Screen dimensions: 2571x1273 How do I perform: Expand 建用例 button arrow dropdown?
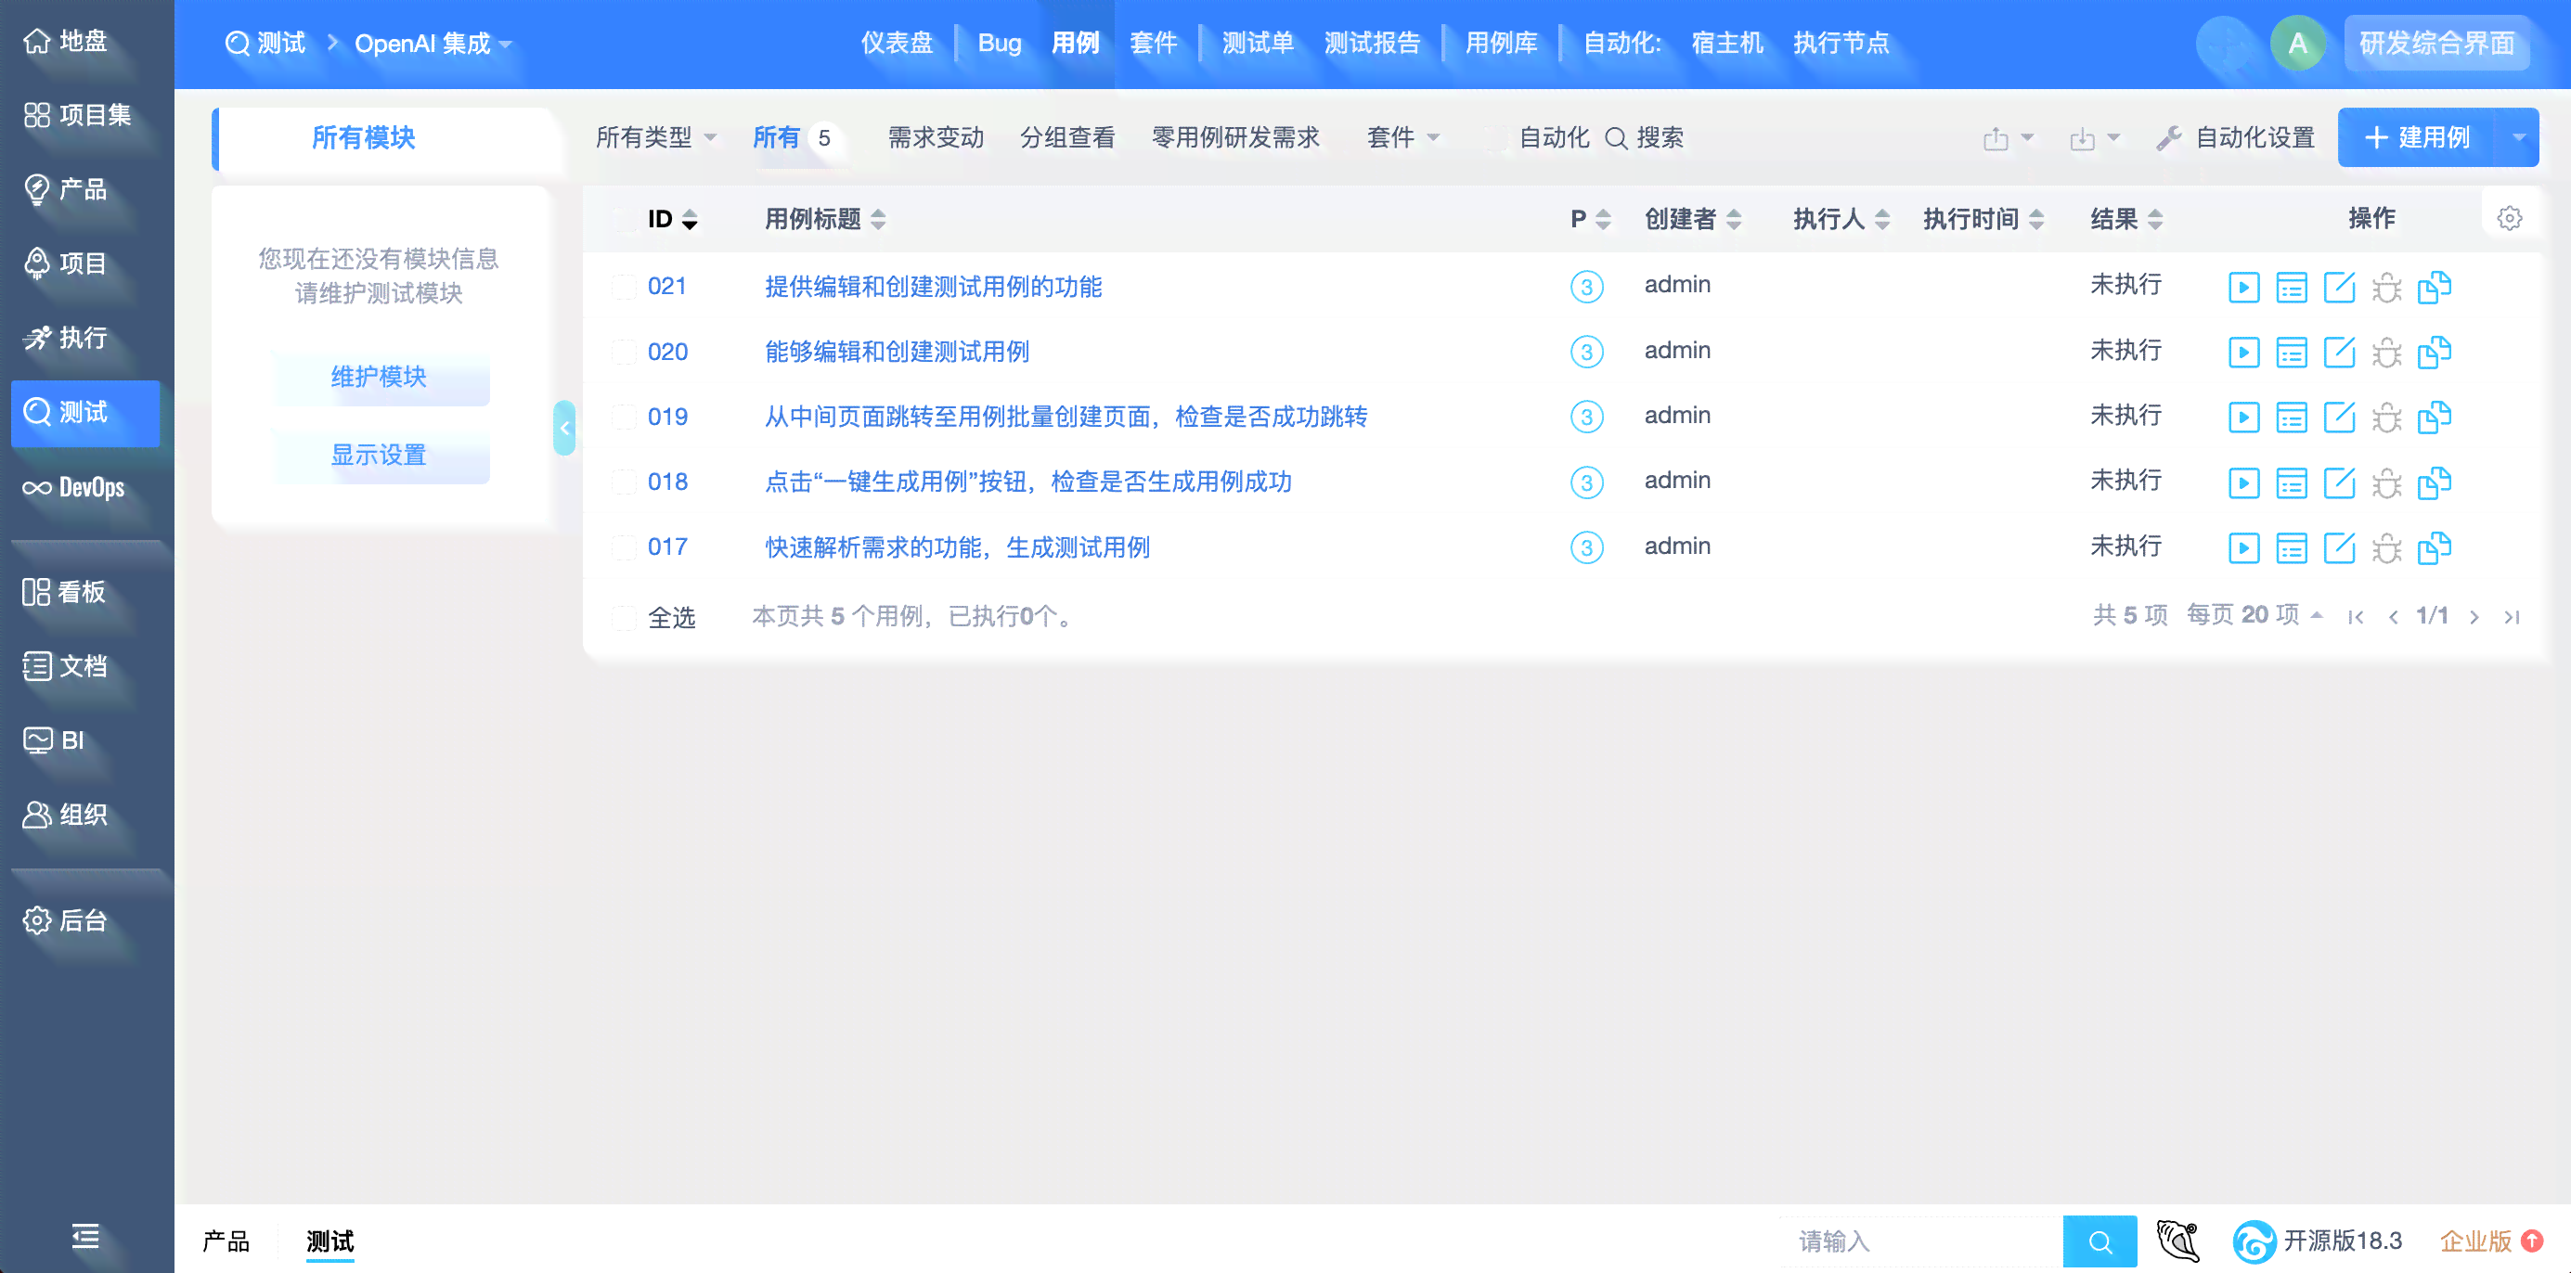pyautogui.click(x=2518, y=137)
